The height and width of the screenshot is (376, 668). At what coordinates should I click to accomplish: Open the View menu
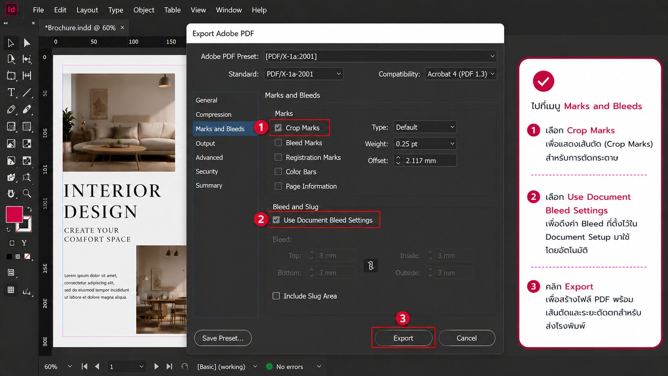(198, 10)
